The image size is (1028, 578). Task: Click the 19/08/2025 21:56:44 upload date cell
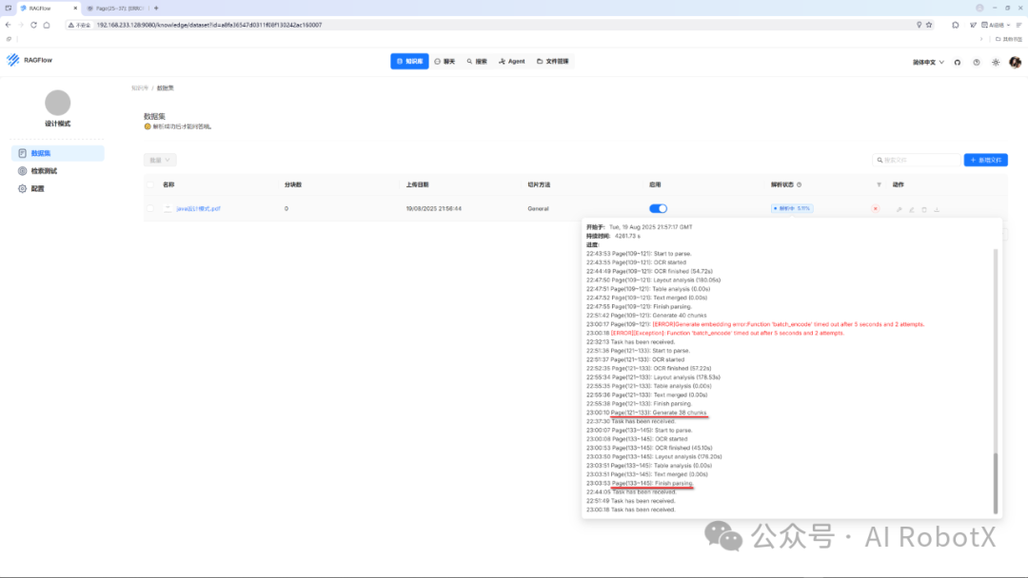(x=433, y=209)
